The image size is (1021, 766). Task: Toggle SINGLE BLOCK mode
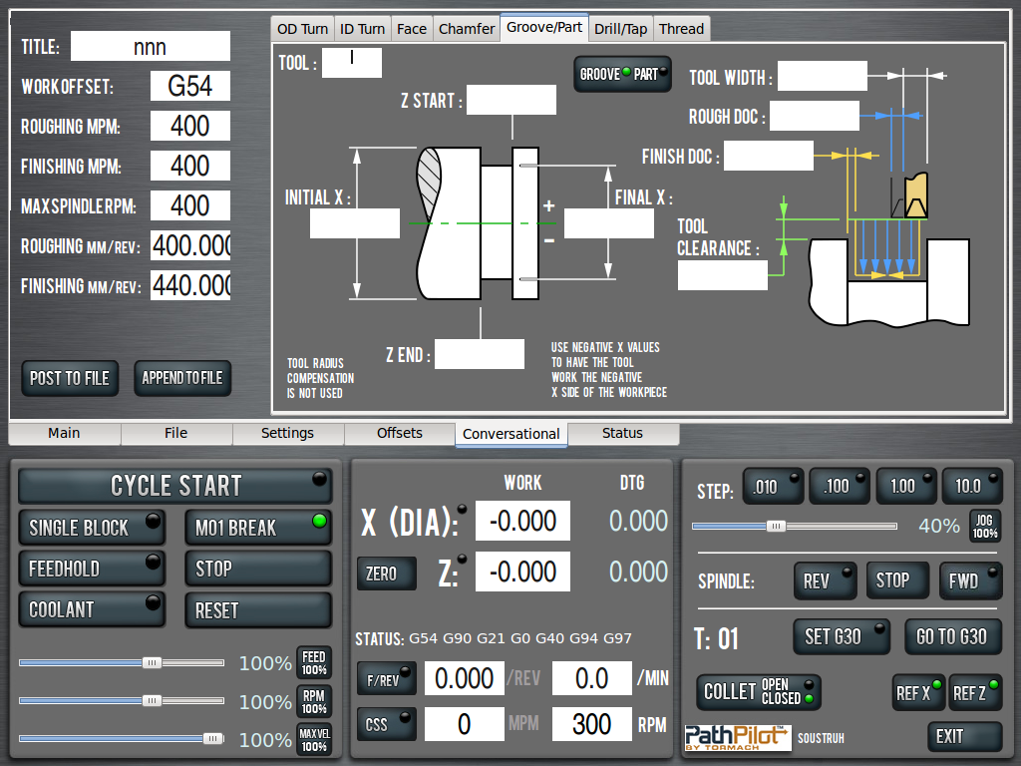[x=92, y=528]
